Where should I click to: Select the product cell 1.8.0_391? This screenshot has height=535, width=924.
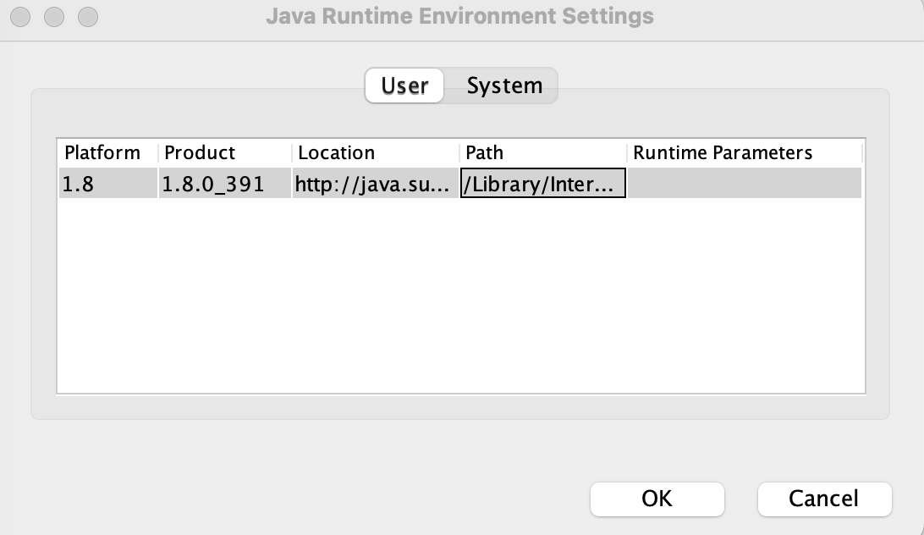224,184
